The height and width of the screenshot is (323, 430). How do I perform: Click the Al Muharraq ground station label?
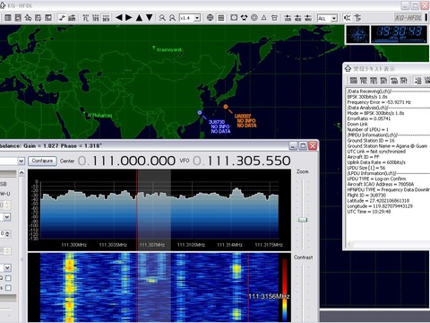[99, 116]
